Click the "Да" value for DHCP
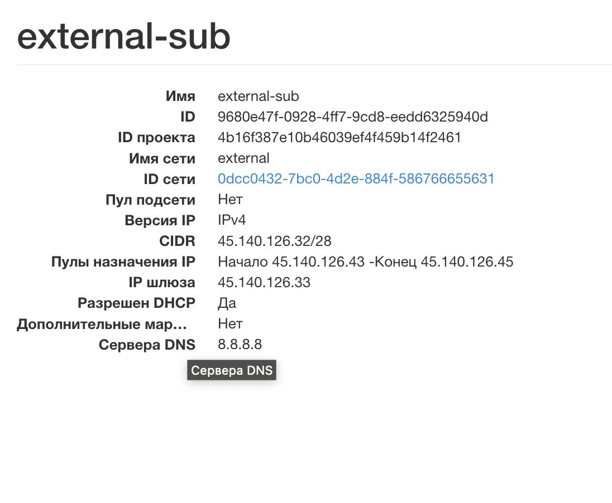The height and width of the screenshot is (503, 612). point(227,303)
